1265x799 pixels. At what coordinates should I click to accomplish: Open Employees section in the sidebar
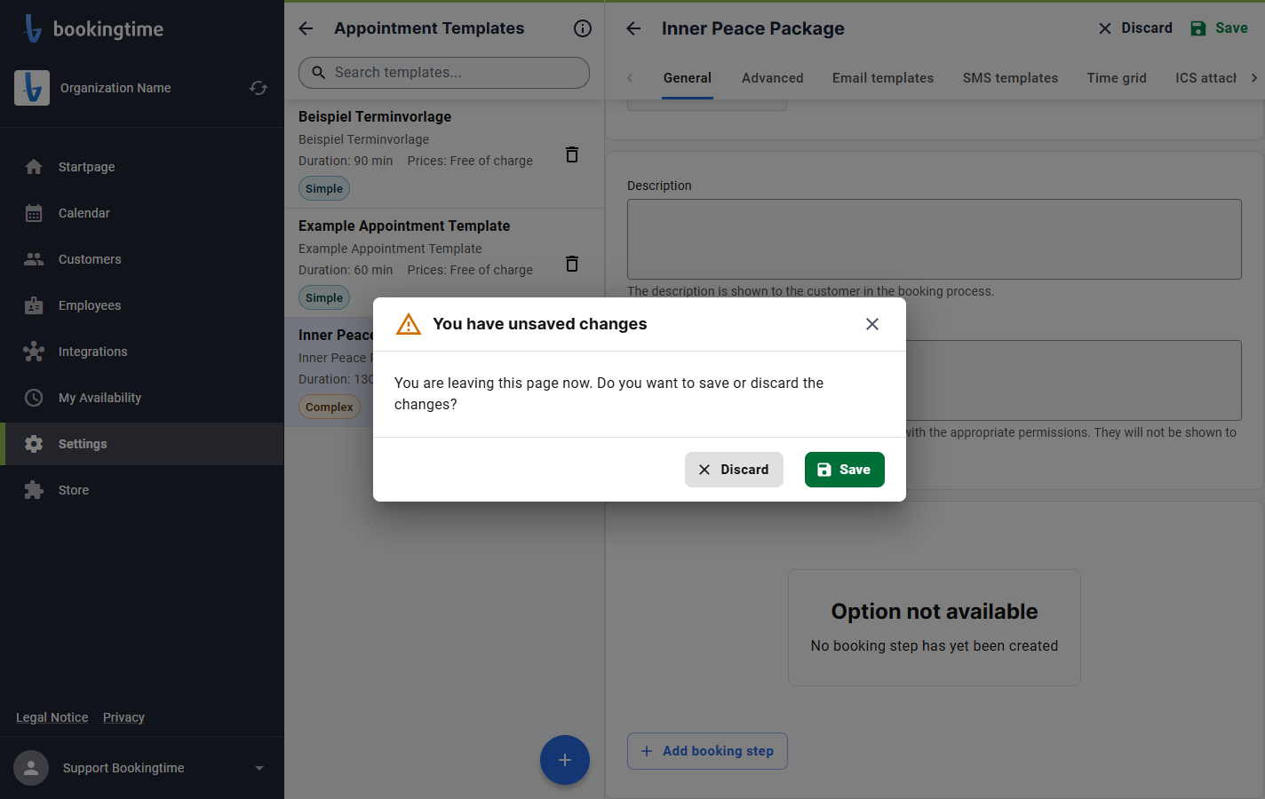[142, 305]
